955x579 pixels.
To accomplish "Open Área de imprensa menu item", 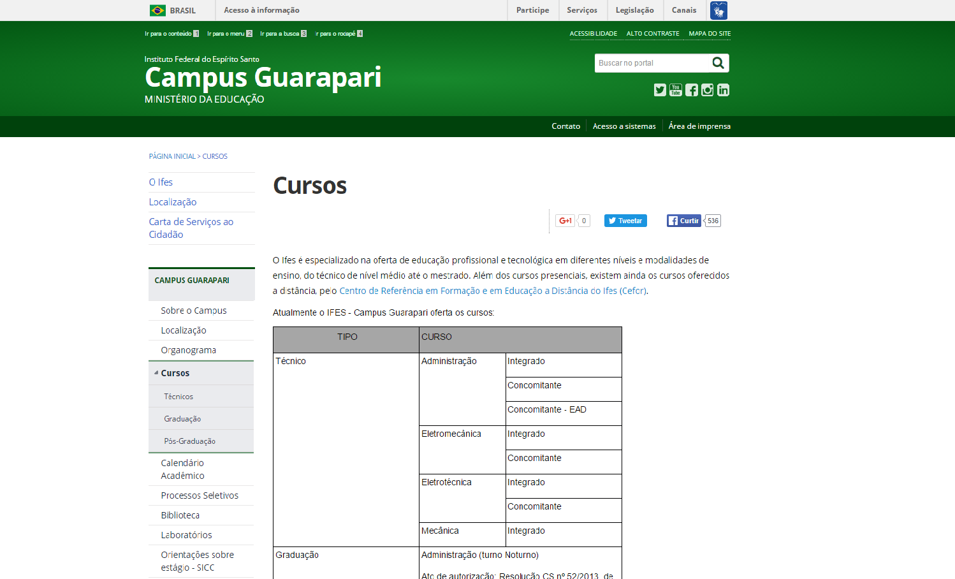I will (x=699, y=126).
